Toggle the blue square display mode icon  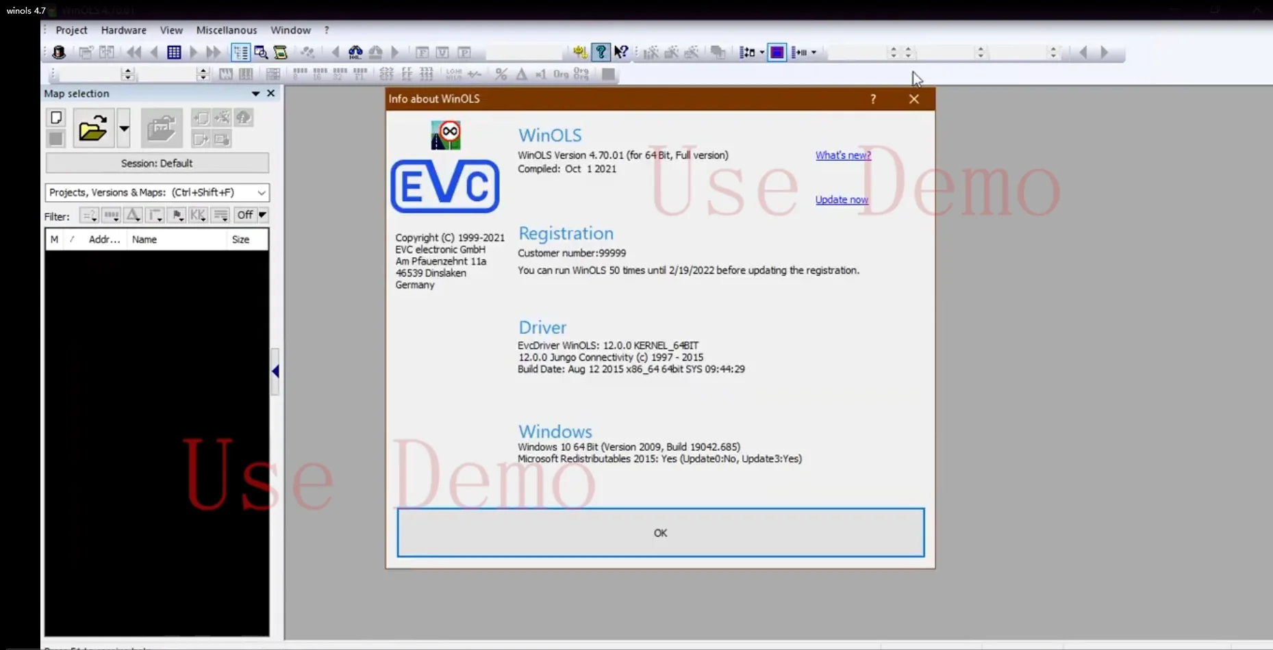pyautogui.click(x=777, y=52)
